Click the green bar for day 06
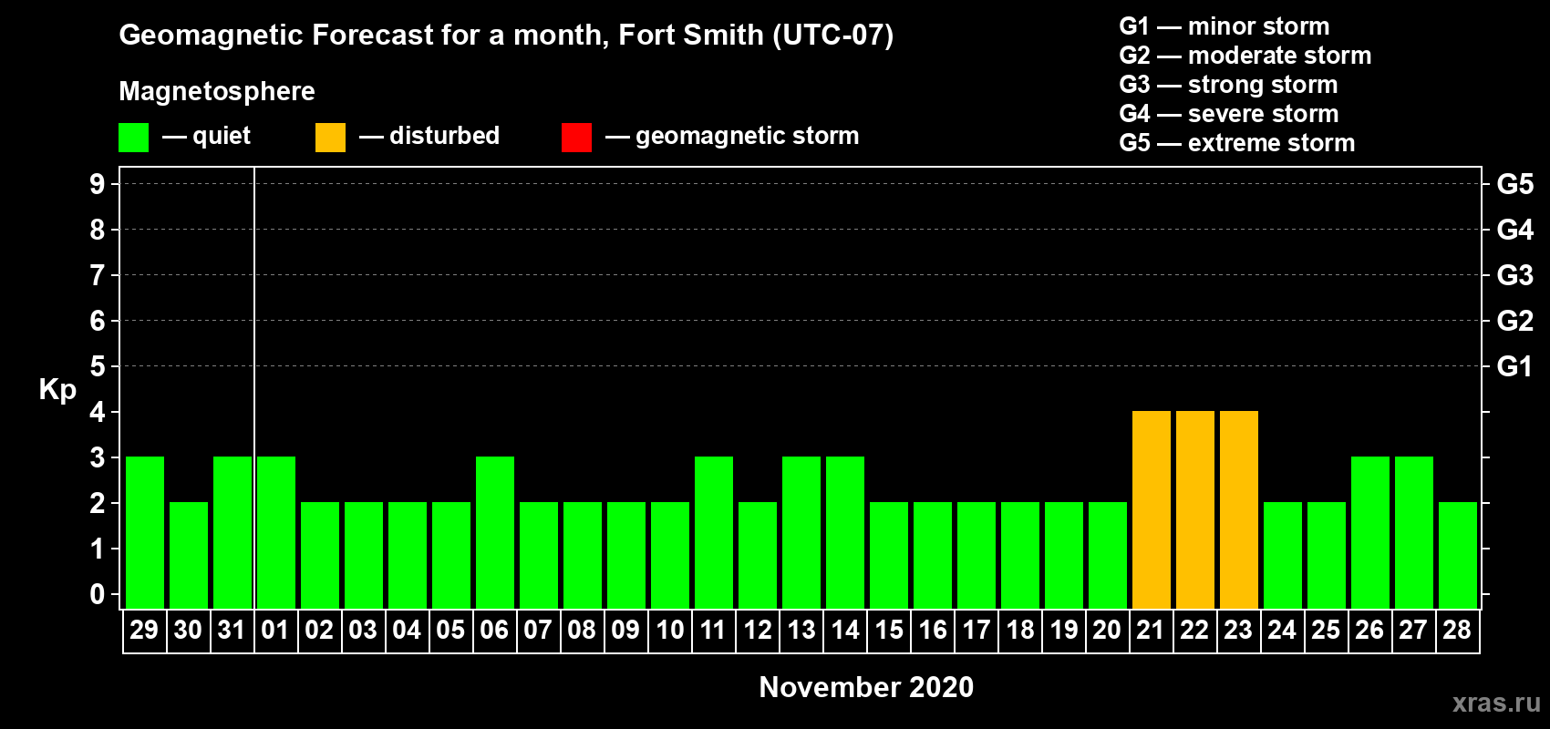The image size is (1550, 729). (494, 532)
